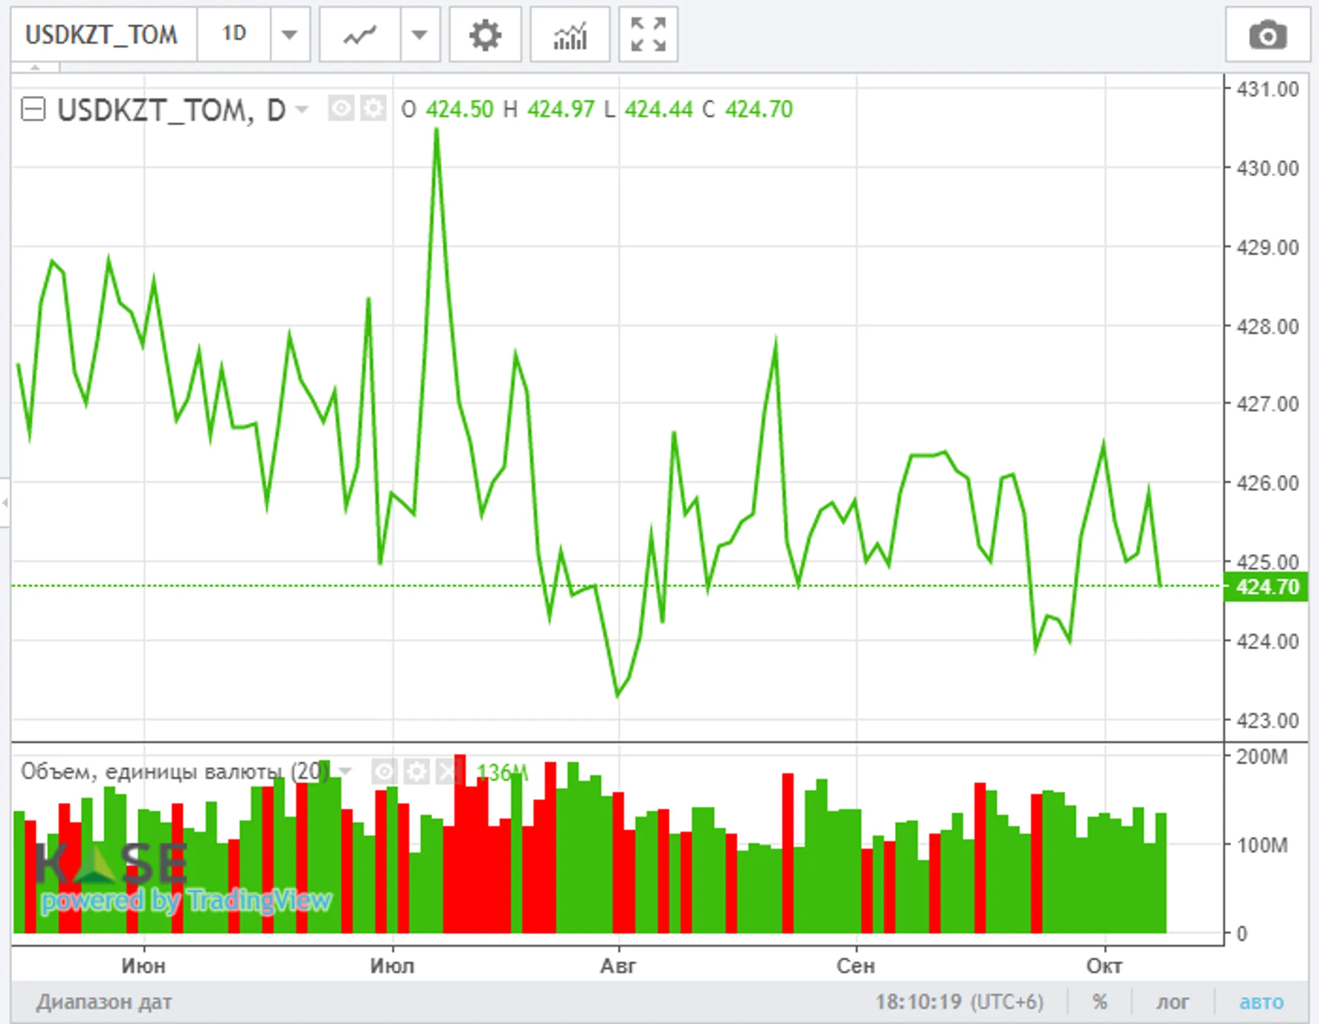The image size is (1319, 1024).
Task: Click the Июл label on the time axis
Action: [x=392, y=966]
